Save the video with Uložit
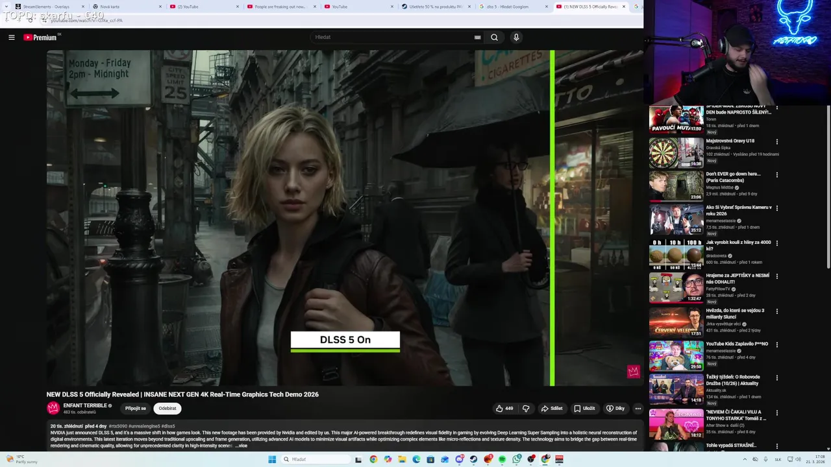 point(584,409)
